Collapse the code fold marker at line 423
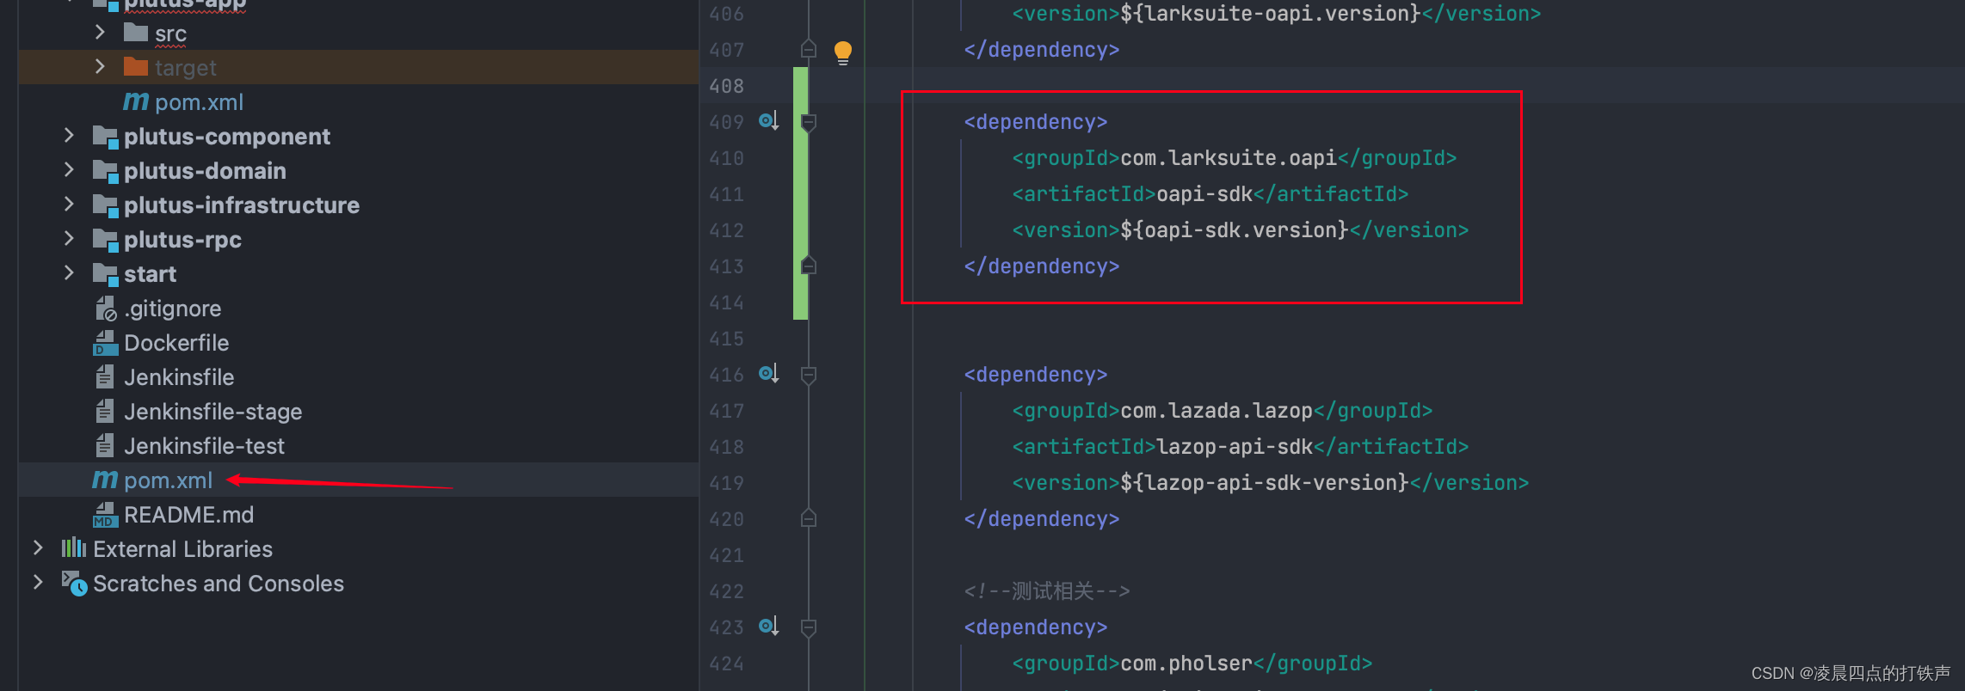Screen dimensions: 1965x691 [x=809, y=628]
